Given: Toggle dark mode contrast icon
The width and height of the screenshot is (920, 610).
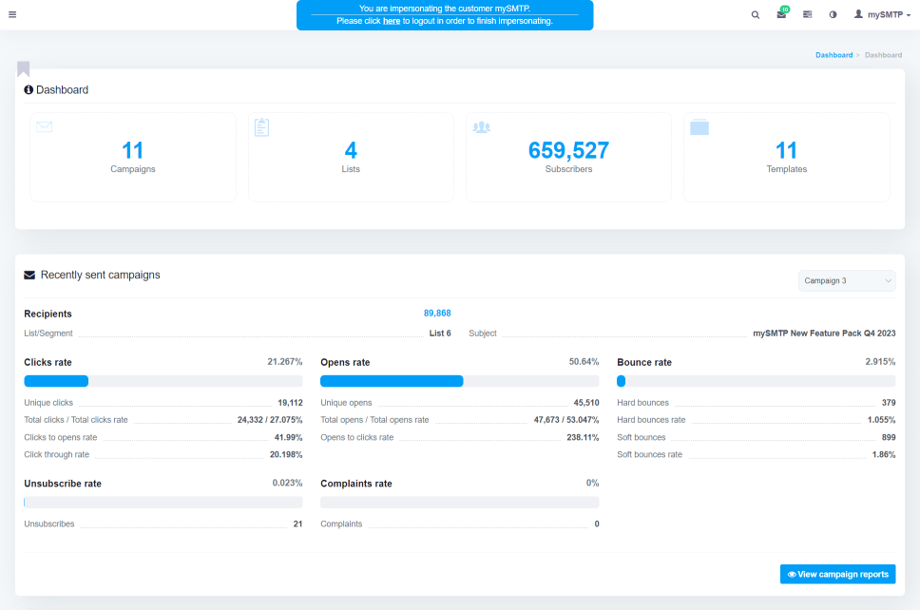Looking at the screenshot, I should coord(833,15).
